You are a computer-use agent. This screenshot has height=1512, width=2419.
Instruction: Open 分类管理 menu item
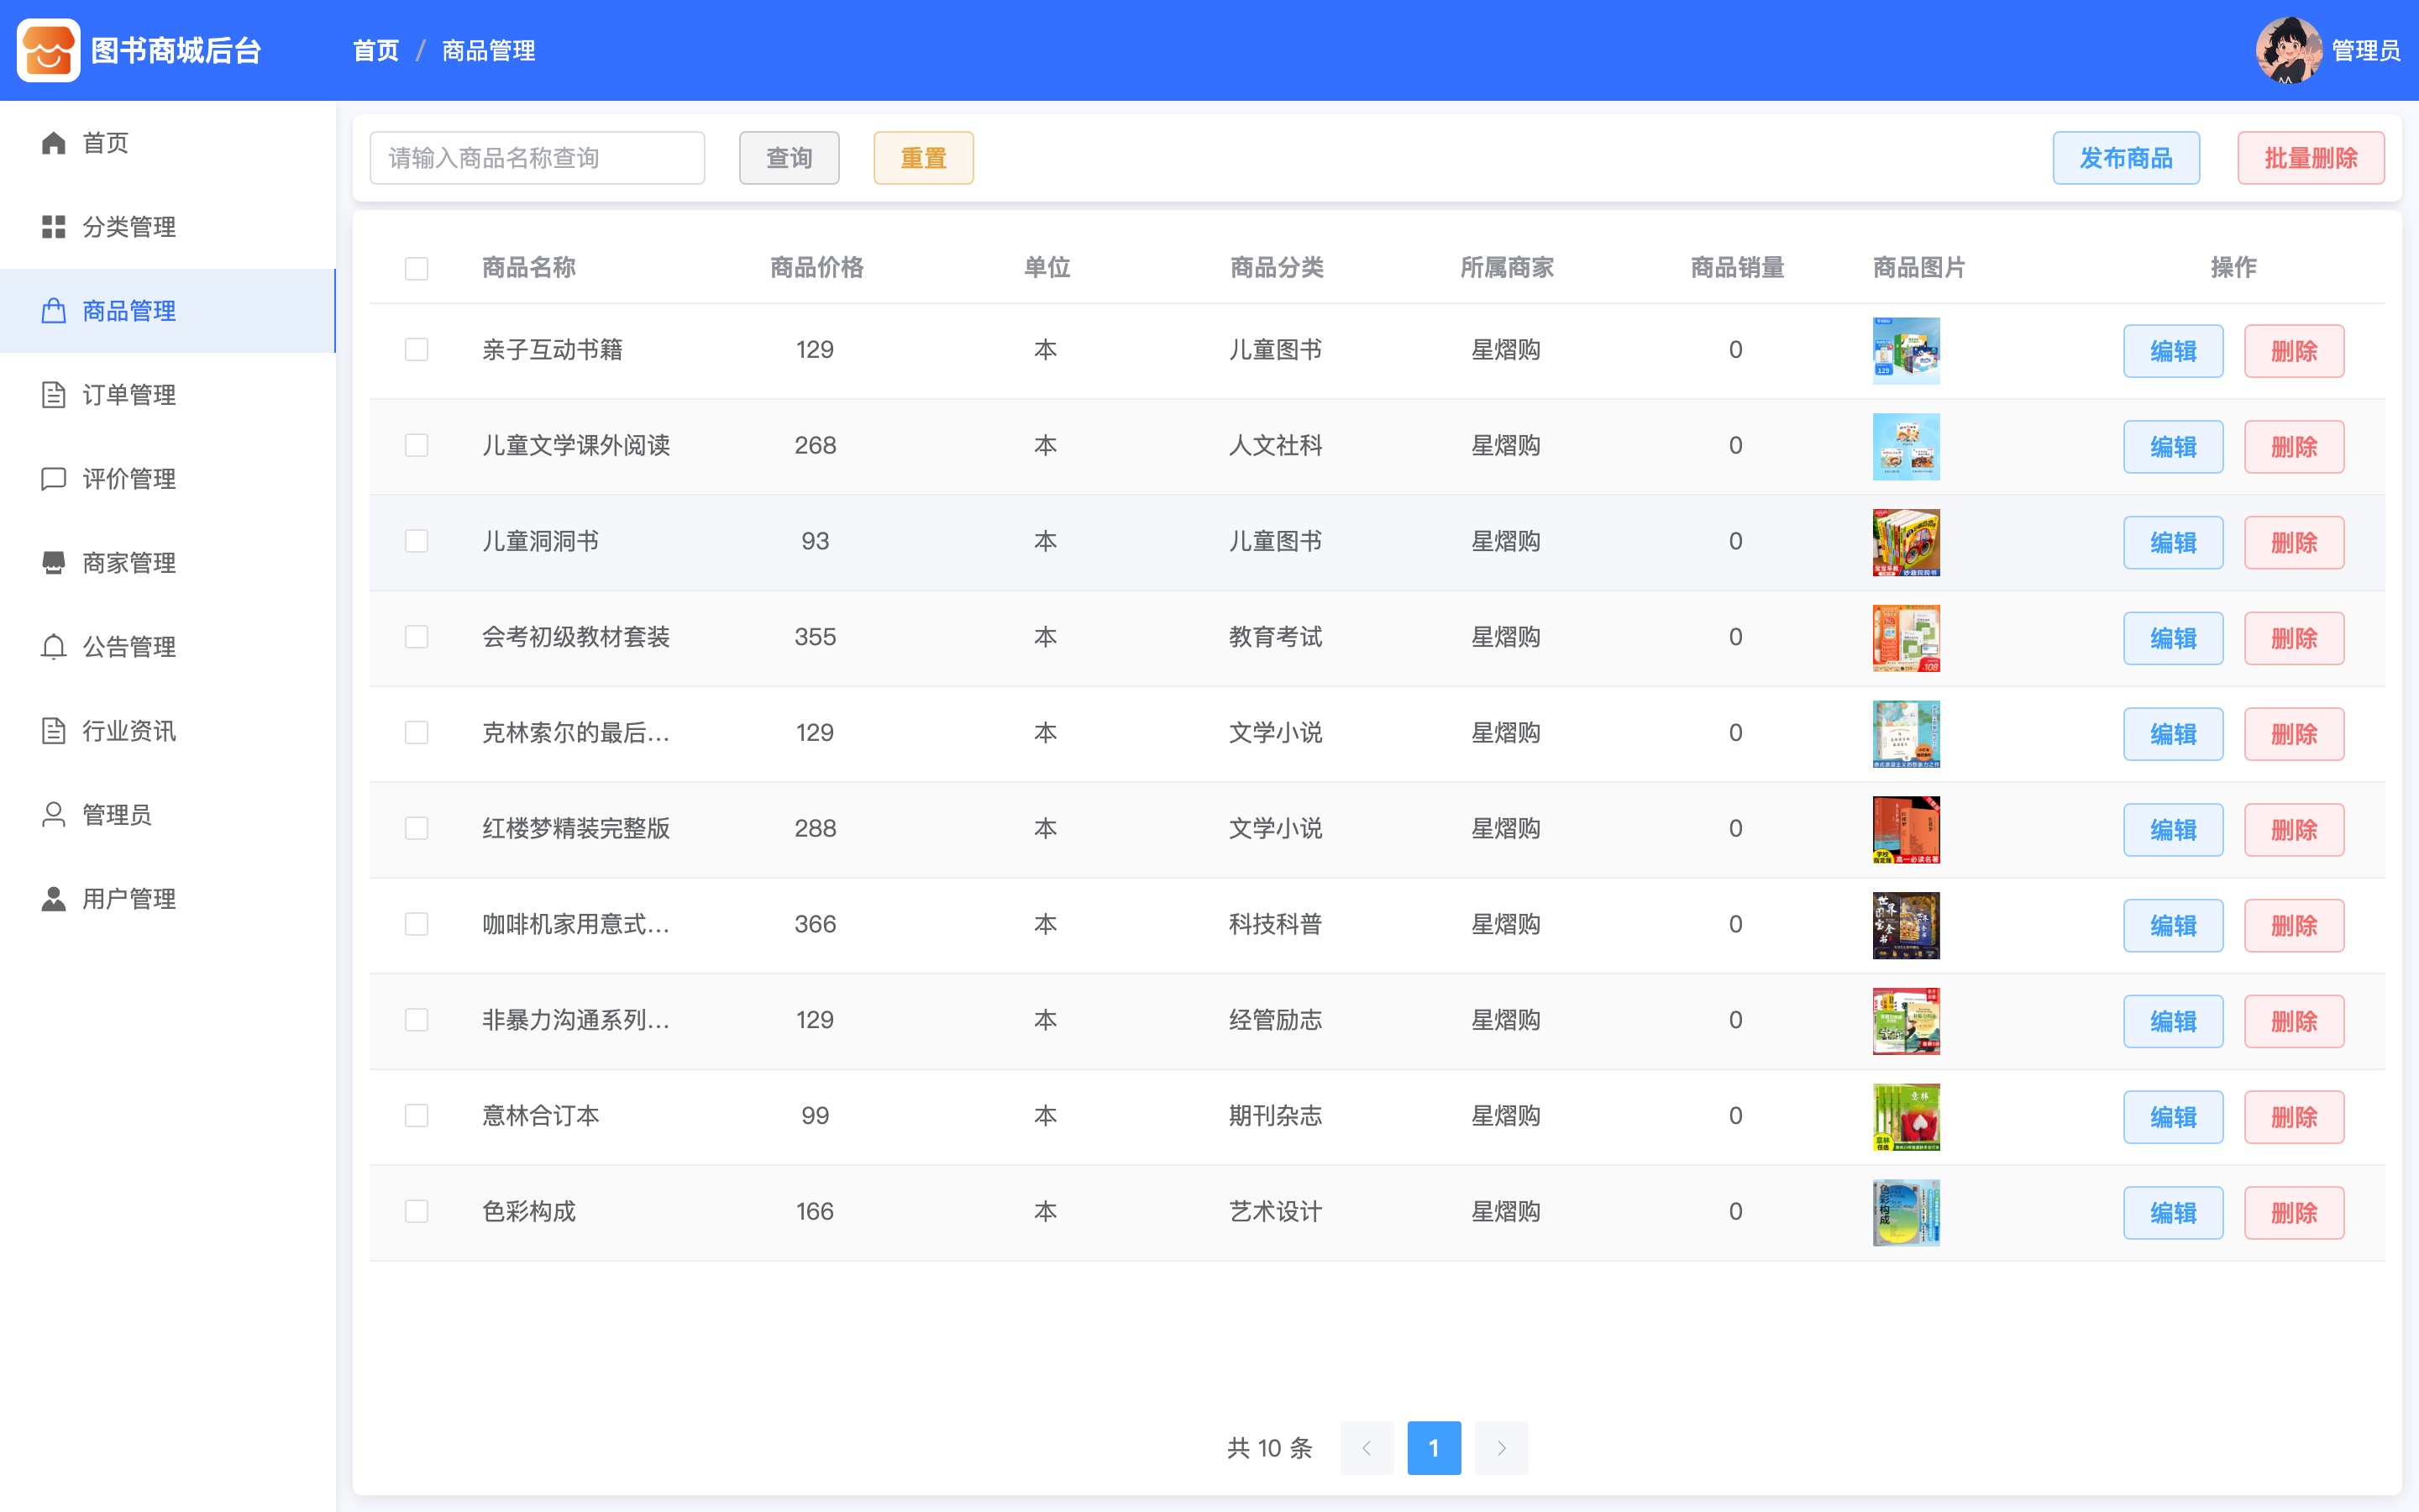(x=168, y=227)
